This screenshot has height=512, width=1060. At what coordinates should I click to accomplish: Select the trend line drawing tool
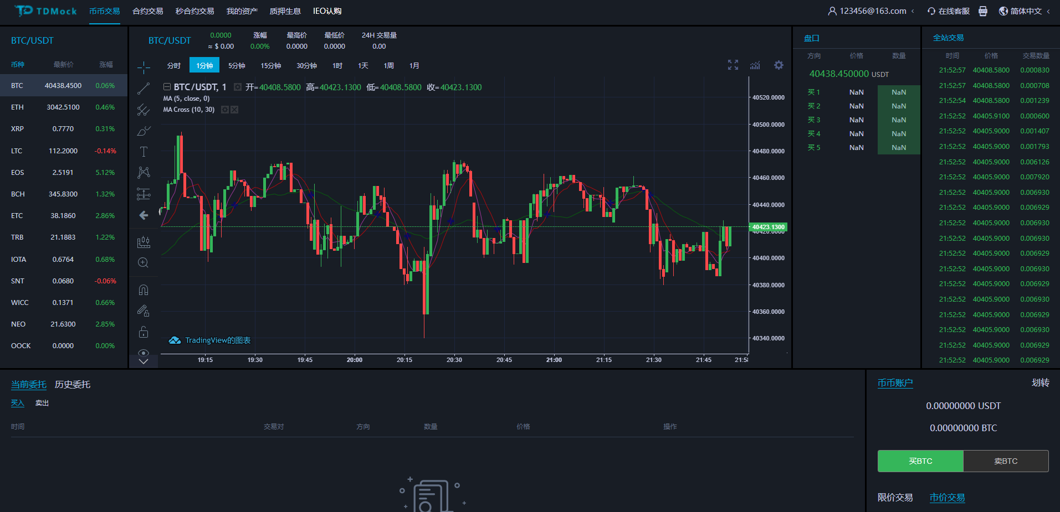pos(144,89)
